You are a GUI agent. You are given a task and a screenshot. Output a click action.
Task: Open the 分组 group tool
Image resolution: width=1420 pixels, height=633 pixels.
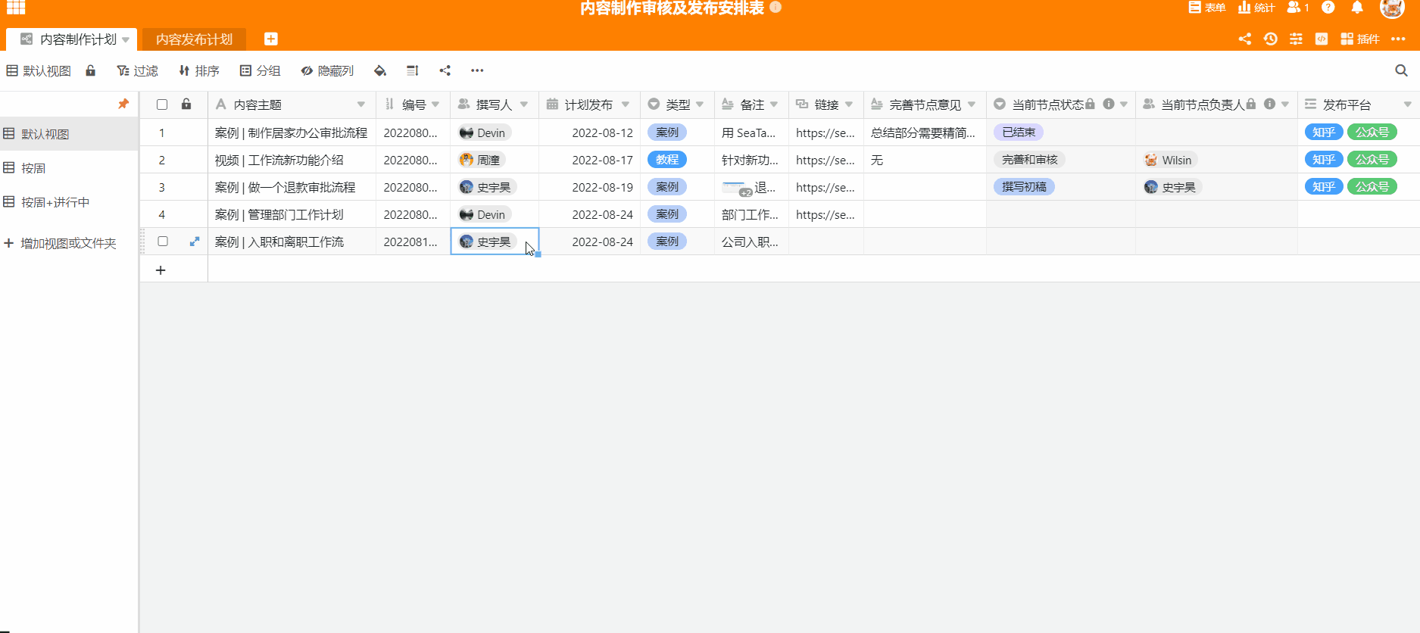(x=261, y=70)
